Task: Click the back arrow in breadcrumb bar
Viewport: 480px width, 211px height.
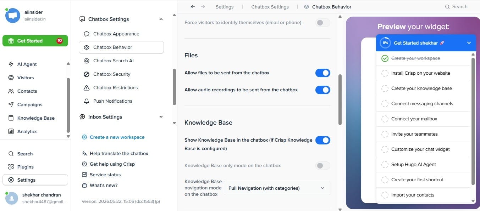Action: click(x=193, y=7)
